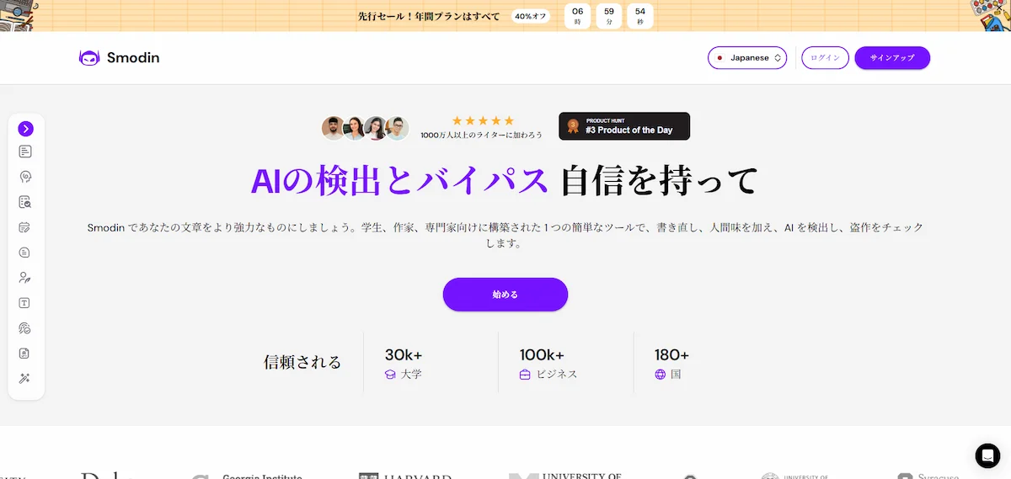Open the Product Hunt #3 Product badge
This screenshot has height=479, width=1011.
[624, 126]
